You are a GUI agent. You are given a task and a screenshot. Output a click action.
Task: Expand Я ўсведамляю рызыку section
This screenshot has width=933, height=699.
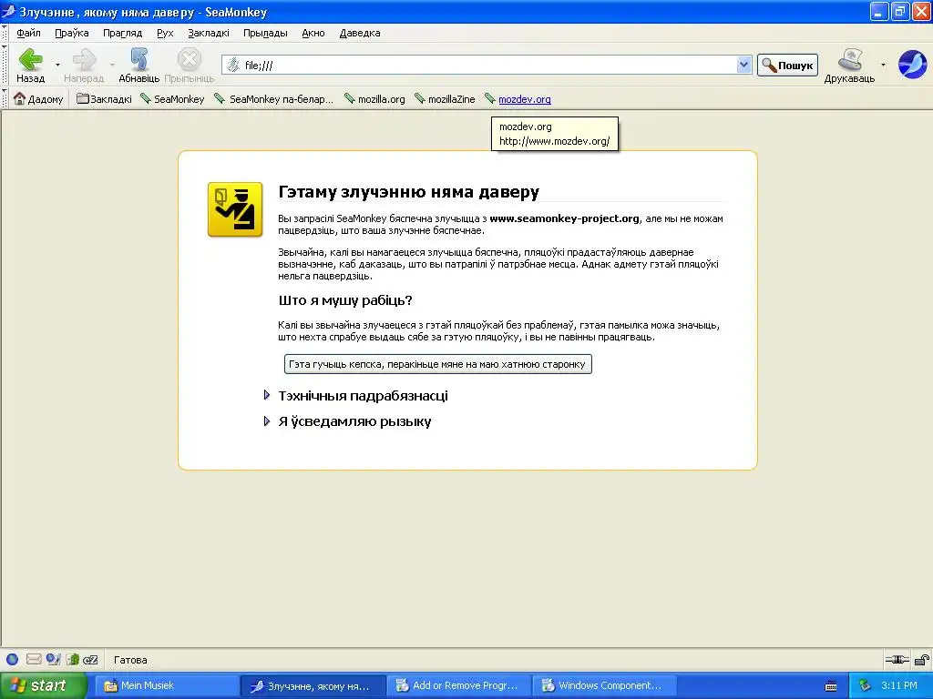(267, 421)
